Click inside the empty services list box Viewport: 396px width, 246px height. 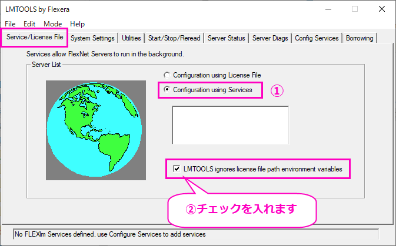pos(230,125)
